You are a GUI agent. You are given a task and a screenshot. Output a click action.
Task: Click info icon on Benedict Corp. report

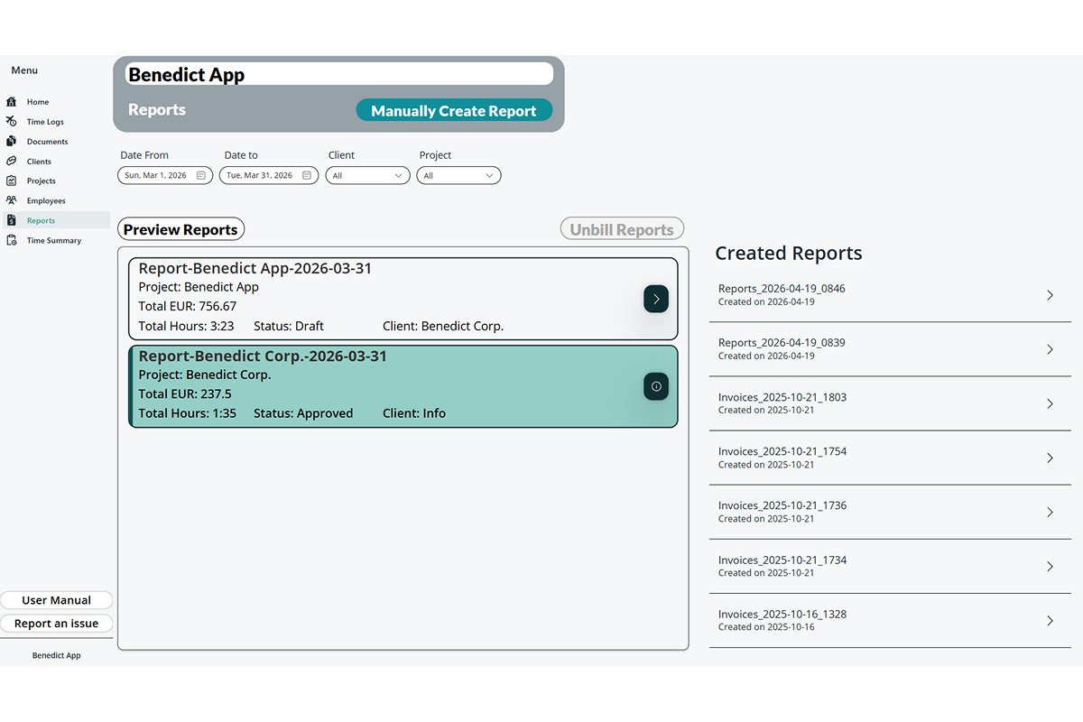point(656,386)
